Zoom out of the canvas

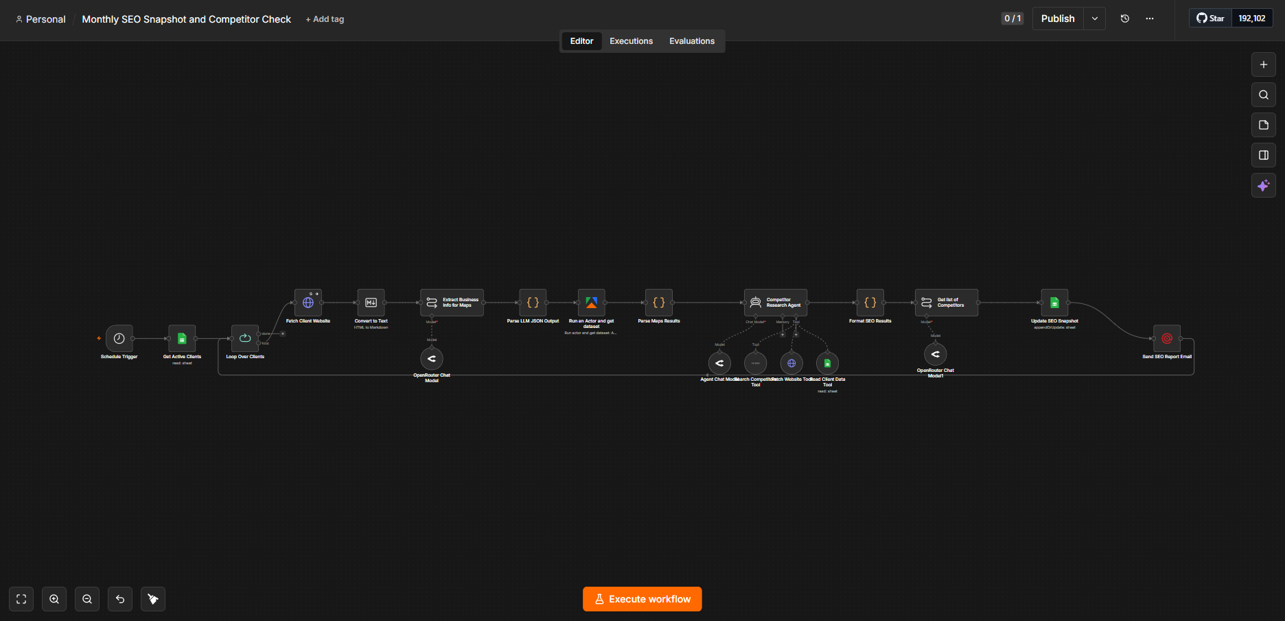pos(87,599)
